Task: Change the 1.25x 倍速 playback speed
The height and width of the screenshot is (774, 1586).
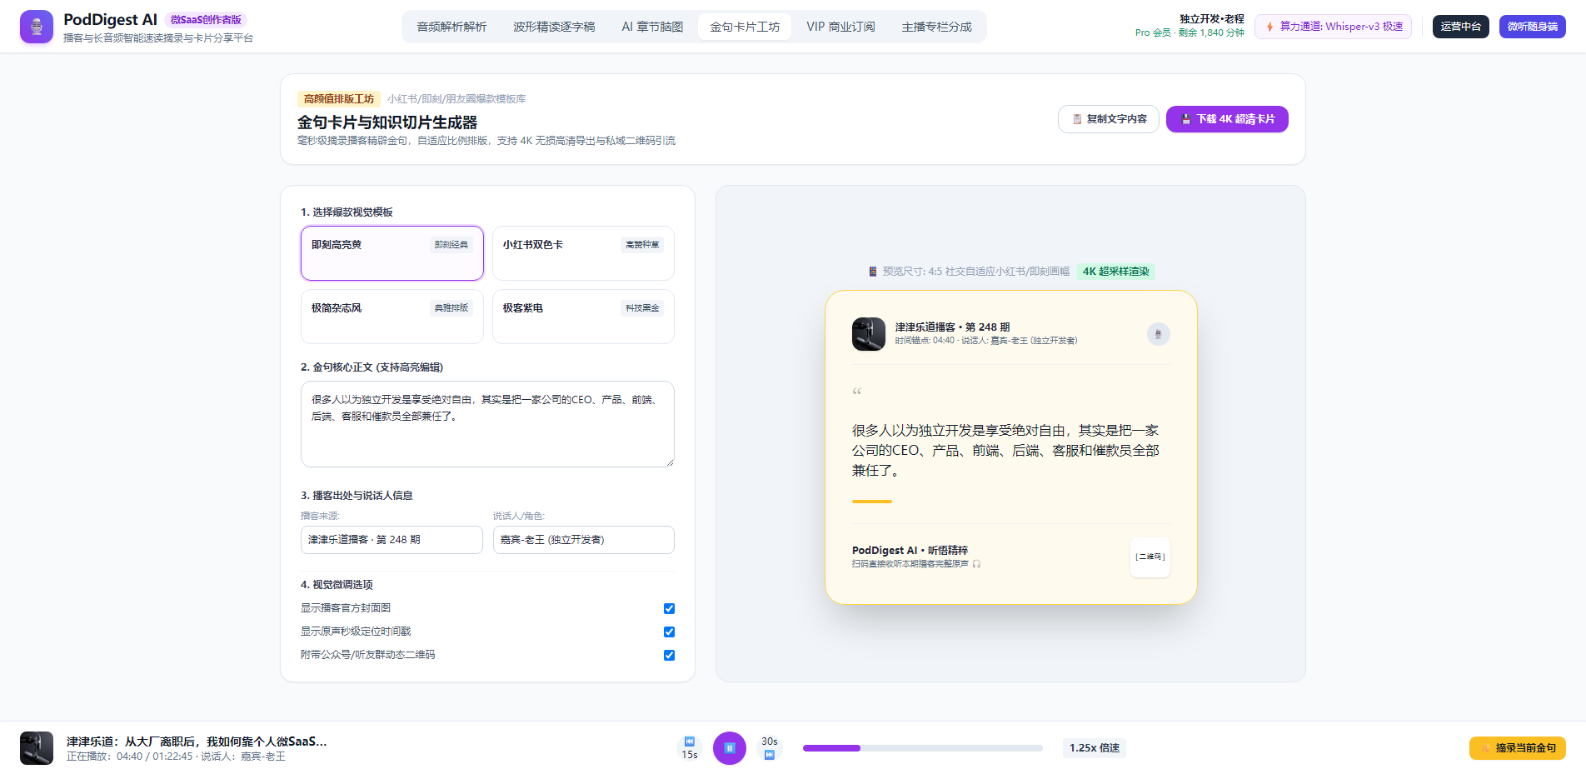Action: (1095, 748)
